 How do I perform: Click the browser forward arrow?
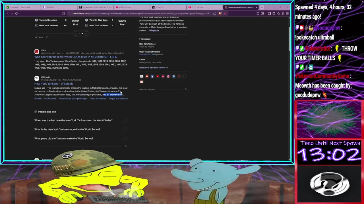tap(12, 13)
